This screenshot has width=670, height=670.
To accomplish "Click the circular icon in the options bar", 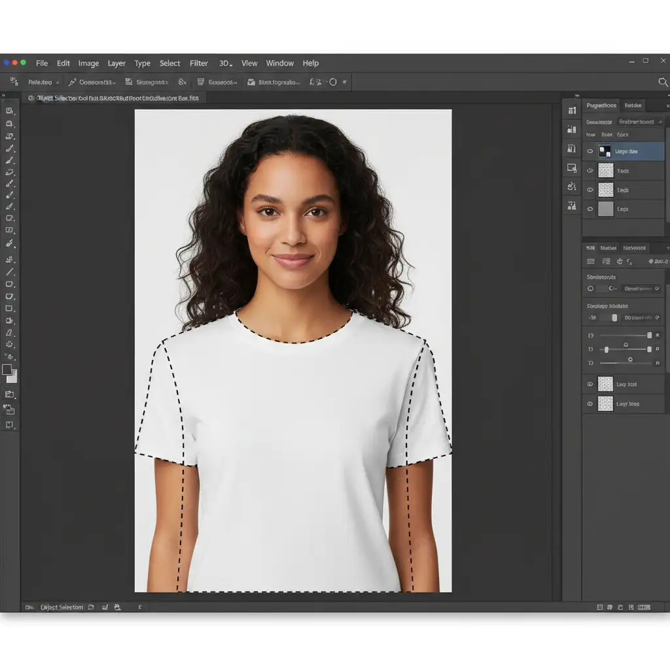I will [332, 82].
